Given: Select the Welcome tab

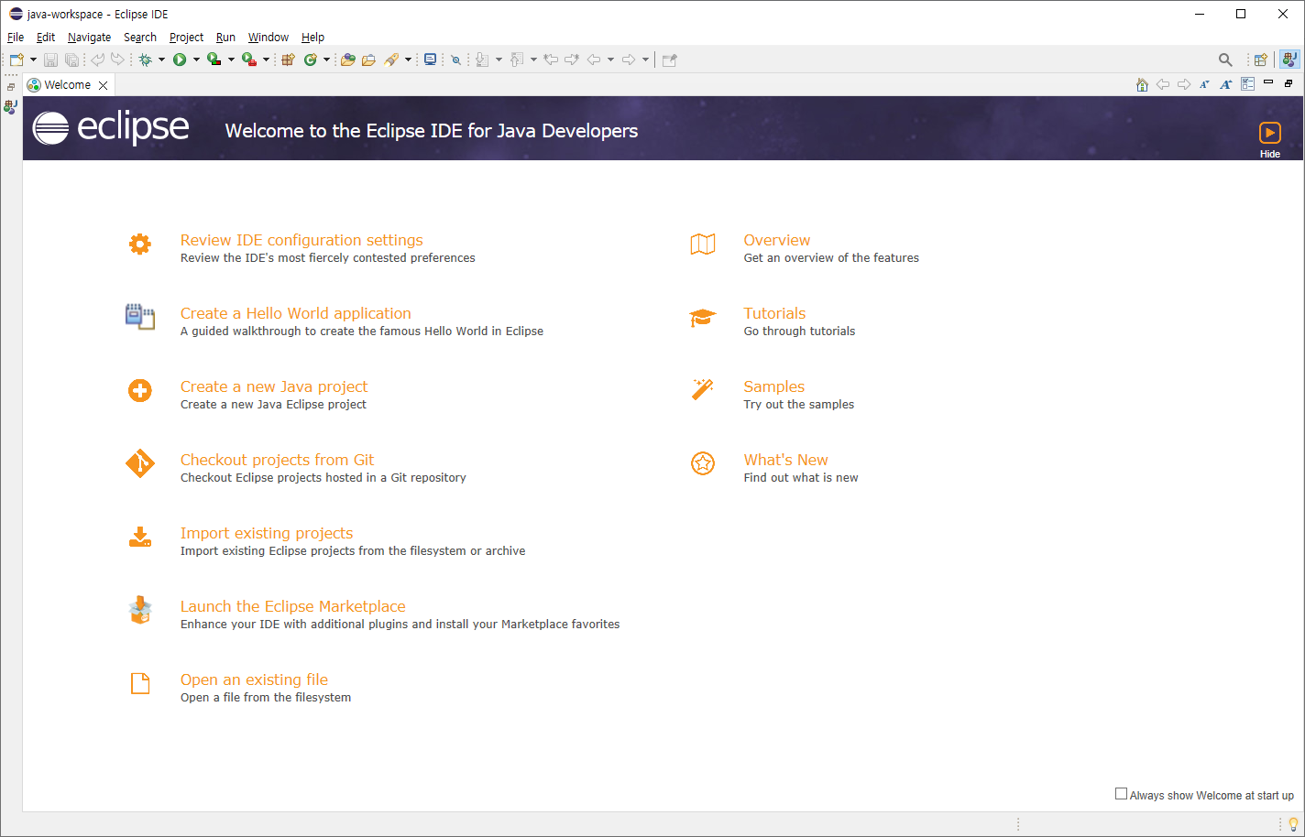Looking at the screenshot, I should 67,85.
